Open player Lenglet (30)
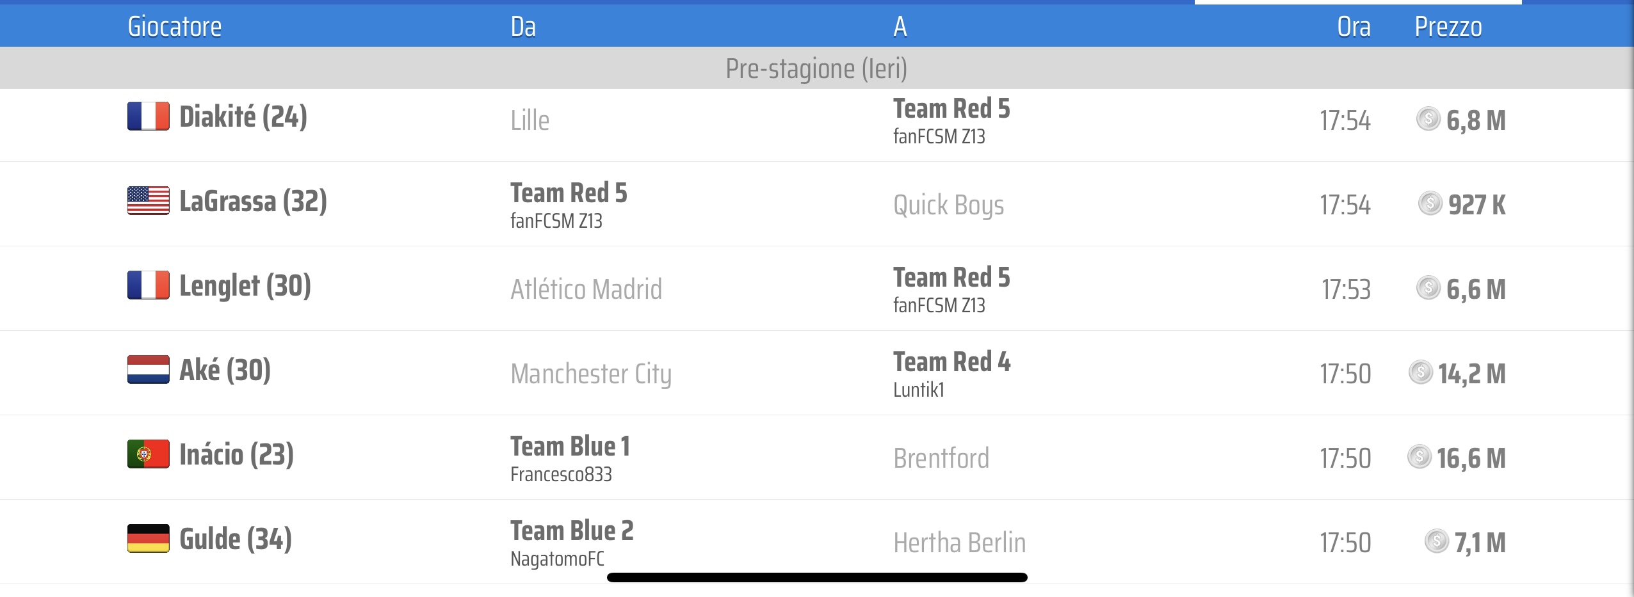The image size is (1634, 597). pos(245,286)
